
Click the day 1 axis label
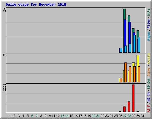(10, 116)
